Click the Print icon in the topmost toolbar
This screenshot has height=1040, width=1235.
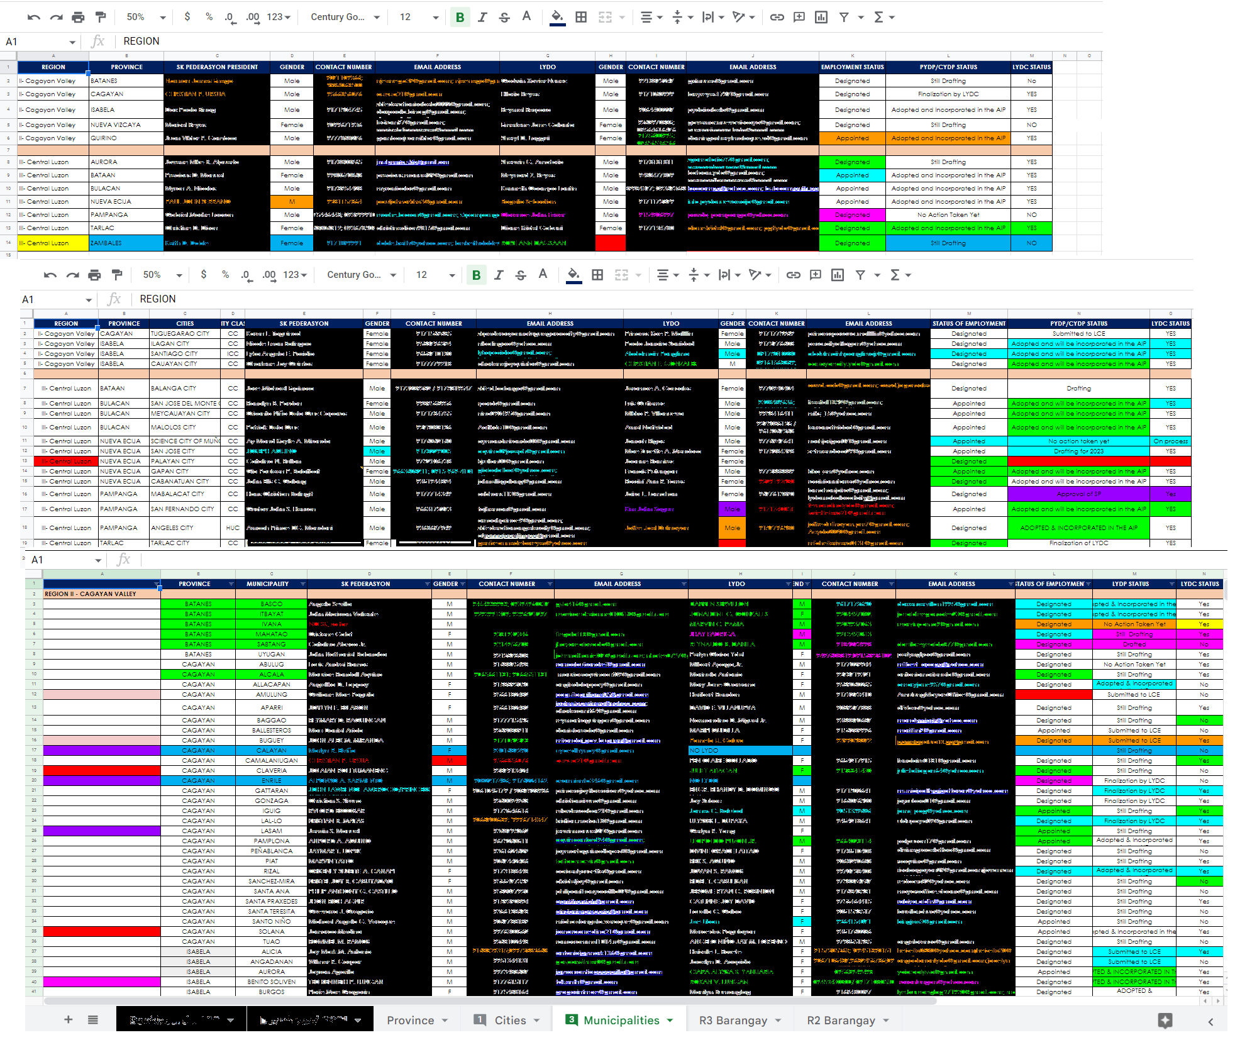click(78, 17)
